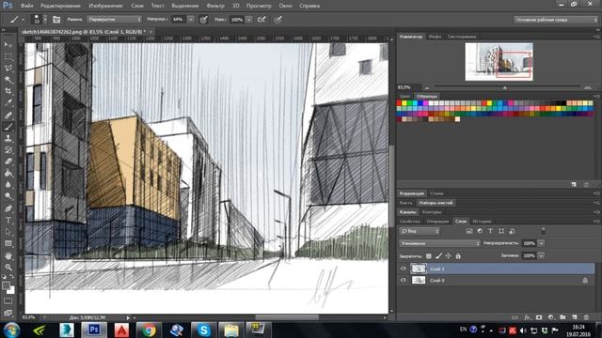Open the Изображение menu
The width and height of the screenshot is (602, 338).
point(105,6)
